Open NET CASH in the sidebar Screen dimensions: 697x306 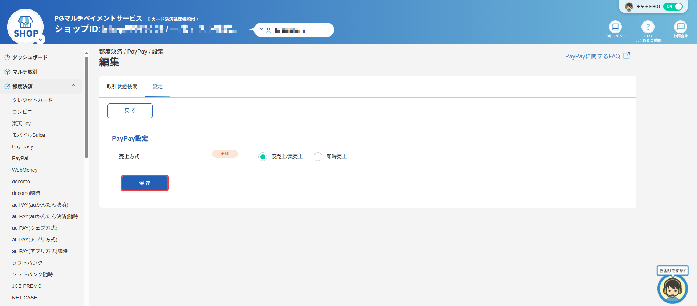pyautogui.click(x=25, y=298)
